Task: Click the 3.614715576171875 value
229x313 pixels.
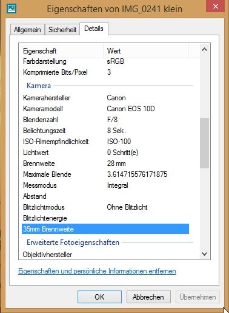Action: pos(137,174)
